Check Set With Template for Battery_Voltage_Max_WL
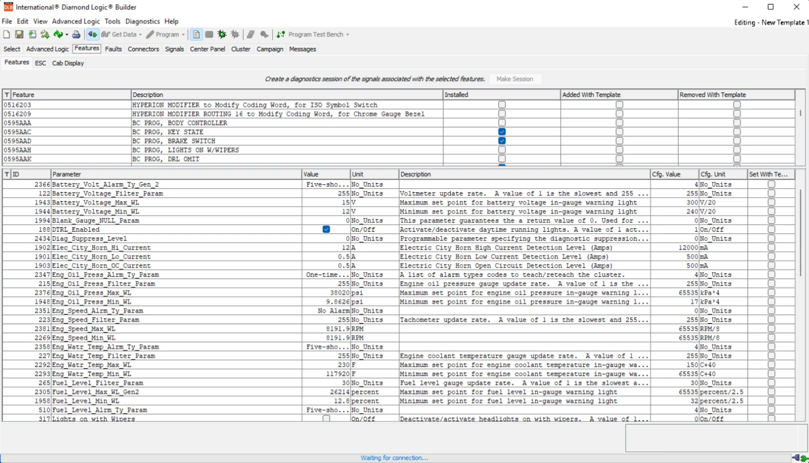The height and width of the screenshot is (463, 809). coord(772,202)
